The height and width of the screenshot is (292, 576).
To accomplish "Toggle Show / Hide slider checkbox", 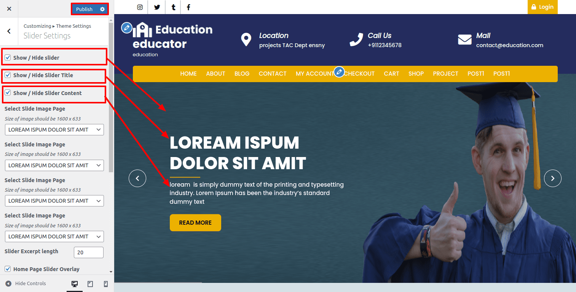I will click(x=8, y=57).
